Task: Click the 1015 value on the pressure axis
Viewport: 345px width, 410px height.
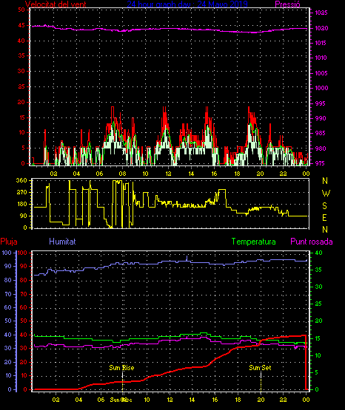Action: click(321, 43)
